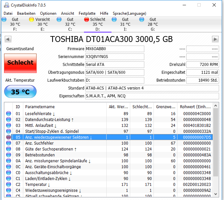224x200 pixels.
Task: Click the Seriennummer field X3Q8VYNGS
Action: tap(115, 57)
